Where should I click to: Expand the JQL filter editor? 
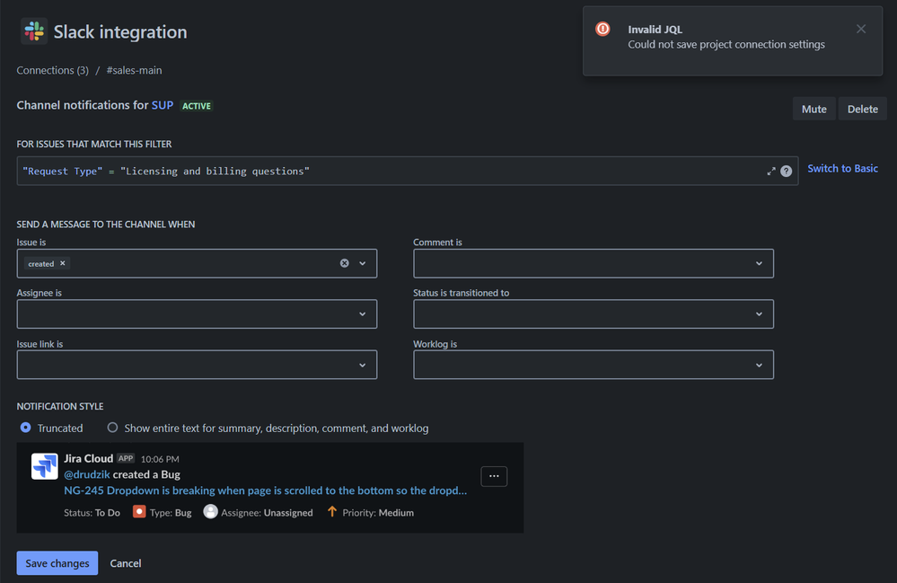click(x=770, y=171)
